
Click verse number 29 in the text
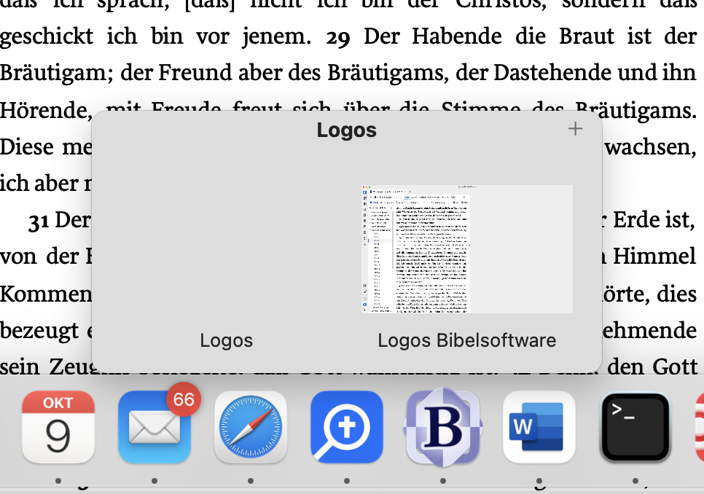coord(338,39)
